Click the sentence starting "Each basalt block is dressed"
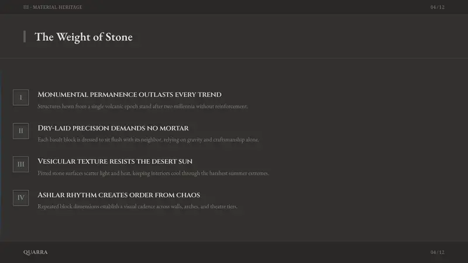Image resolution: width=468 pixels, height=263 pixels. 149,140
